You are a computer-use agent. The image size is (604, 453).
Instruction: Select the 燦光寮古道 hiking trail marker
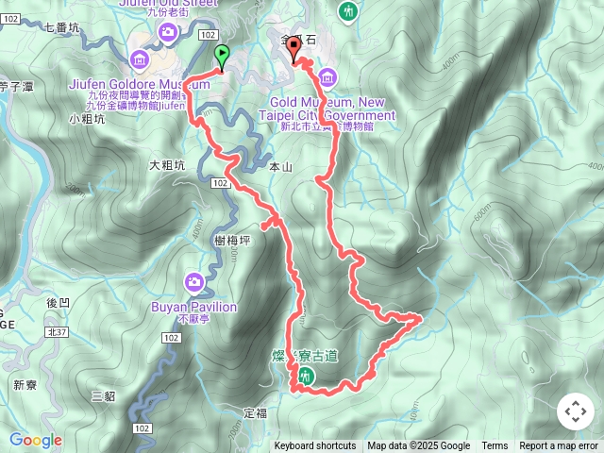[x=306, y=376]
